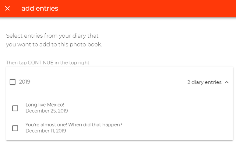Click the "2 diary entries" count label
This screenshot has height=144, width=236.
204,82
